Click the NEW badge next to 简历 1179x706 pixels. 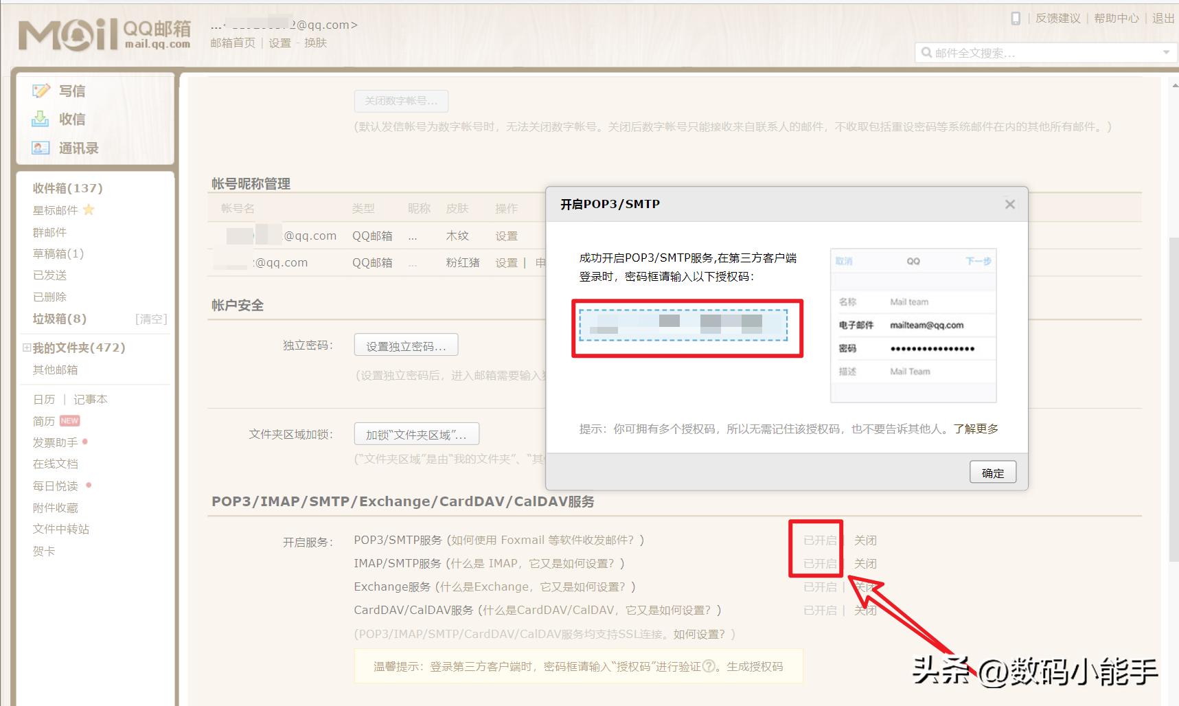click(x=69, y=420)
